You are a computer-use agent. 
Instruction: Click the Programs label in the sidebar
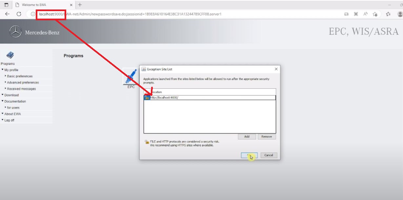pos(8,64)
